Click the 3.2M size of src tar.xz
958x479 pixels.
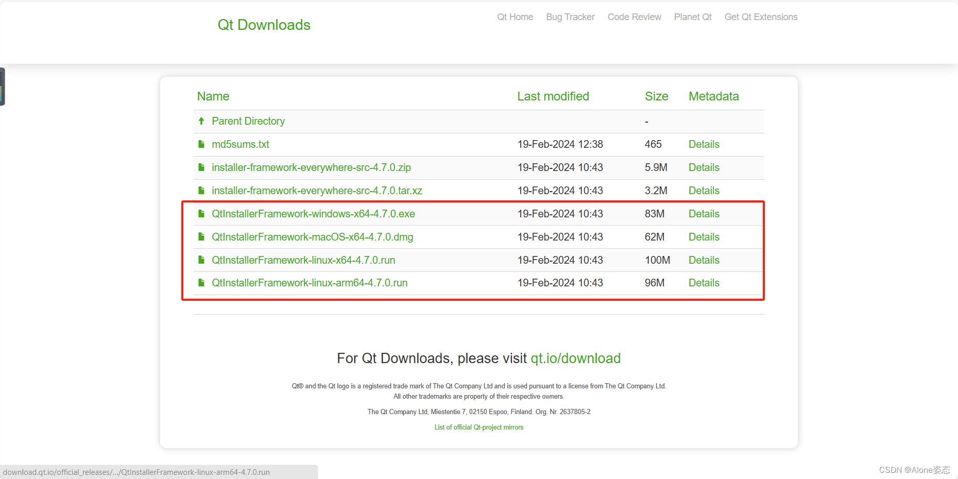(656, 191)
